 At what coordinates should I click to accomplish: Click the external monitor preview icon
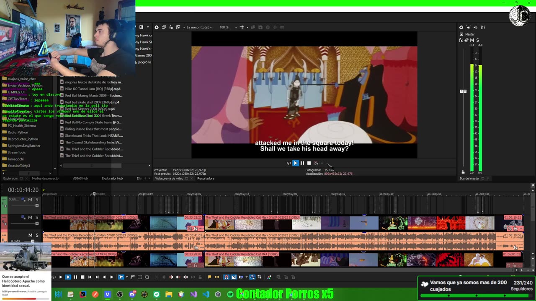[164, 27]
